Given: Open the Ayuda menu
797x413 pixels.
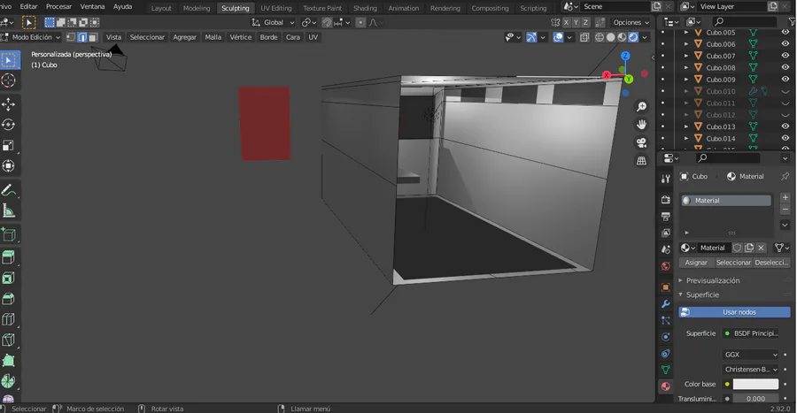Looking at the screenshot, I should [122, 6].
